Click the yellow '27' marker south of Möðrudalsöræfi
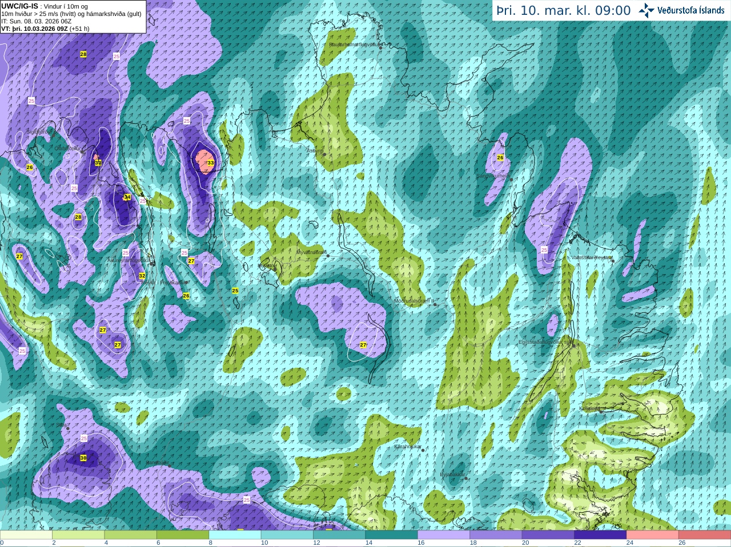This screenshot has width=731, height=547. pyautogui.click(x=363, y=345)
